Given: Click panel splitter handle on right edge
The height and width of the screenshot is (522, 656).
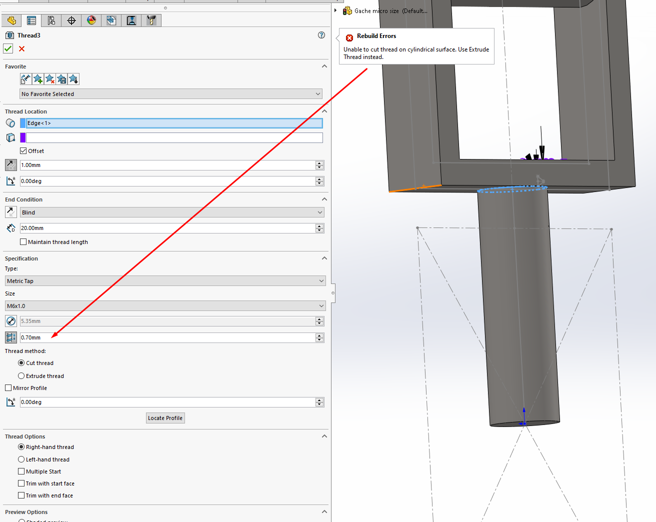Looking at the screenshot, I should point(333,293).
